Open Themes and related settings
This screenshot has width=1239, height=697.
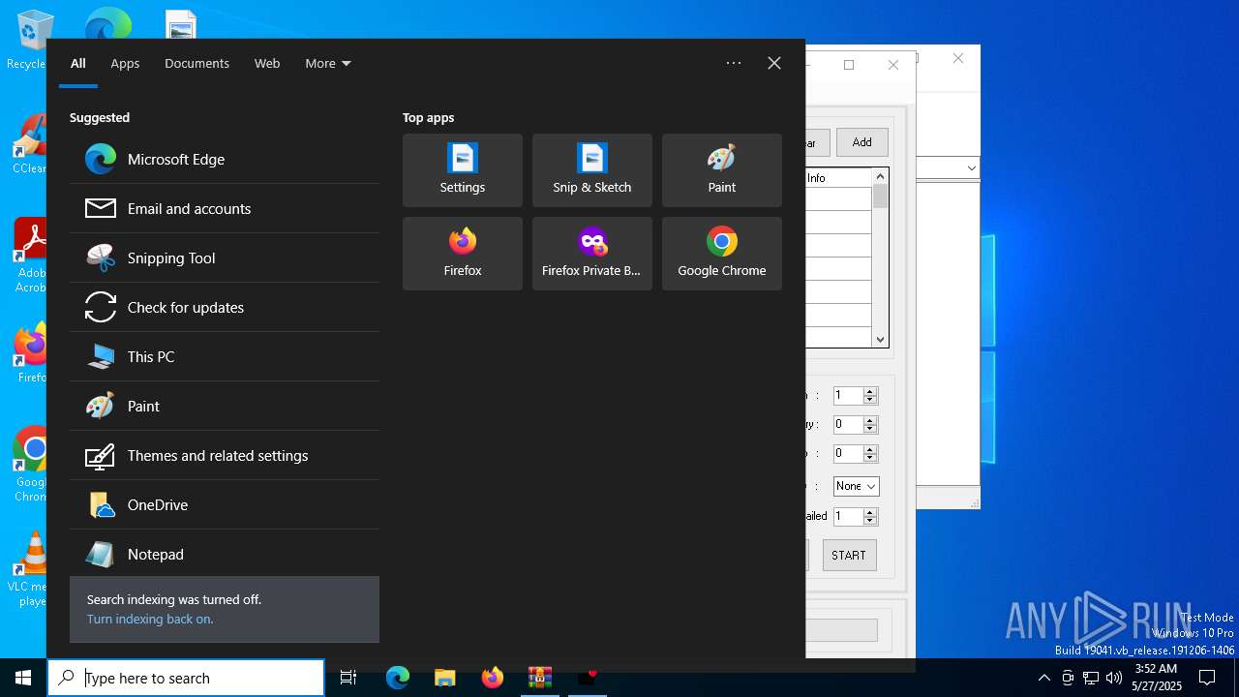[x=225, y=455]
